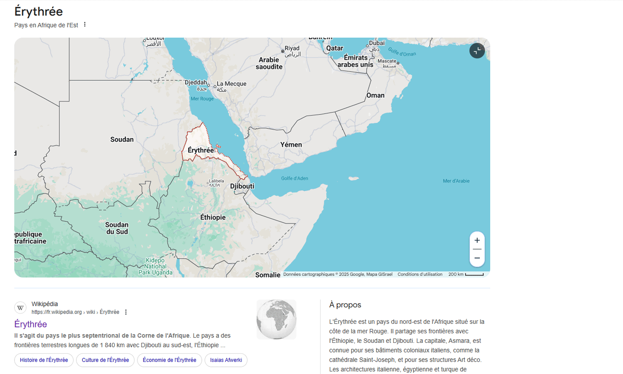623x374 pixels.
Task: Select the Histoire de l'Érythrée chip
Action: 44,360
